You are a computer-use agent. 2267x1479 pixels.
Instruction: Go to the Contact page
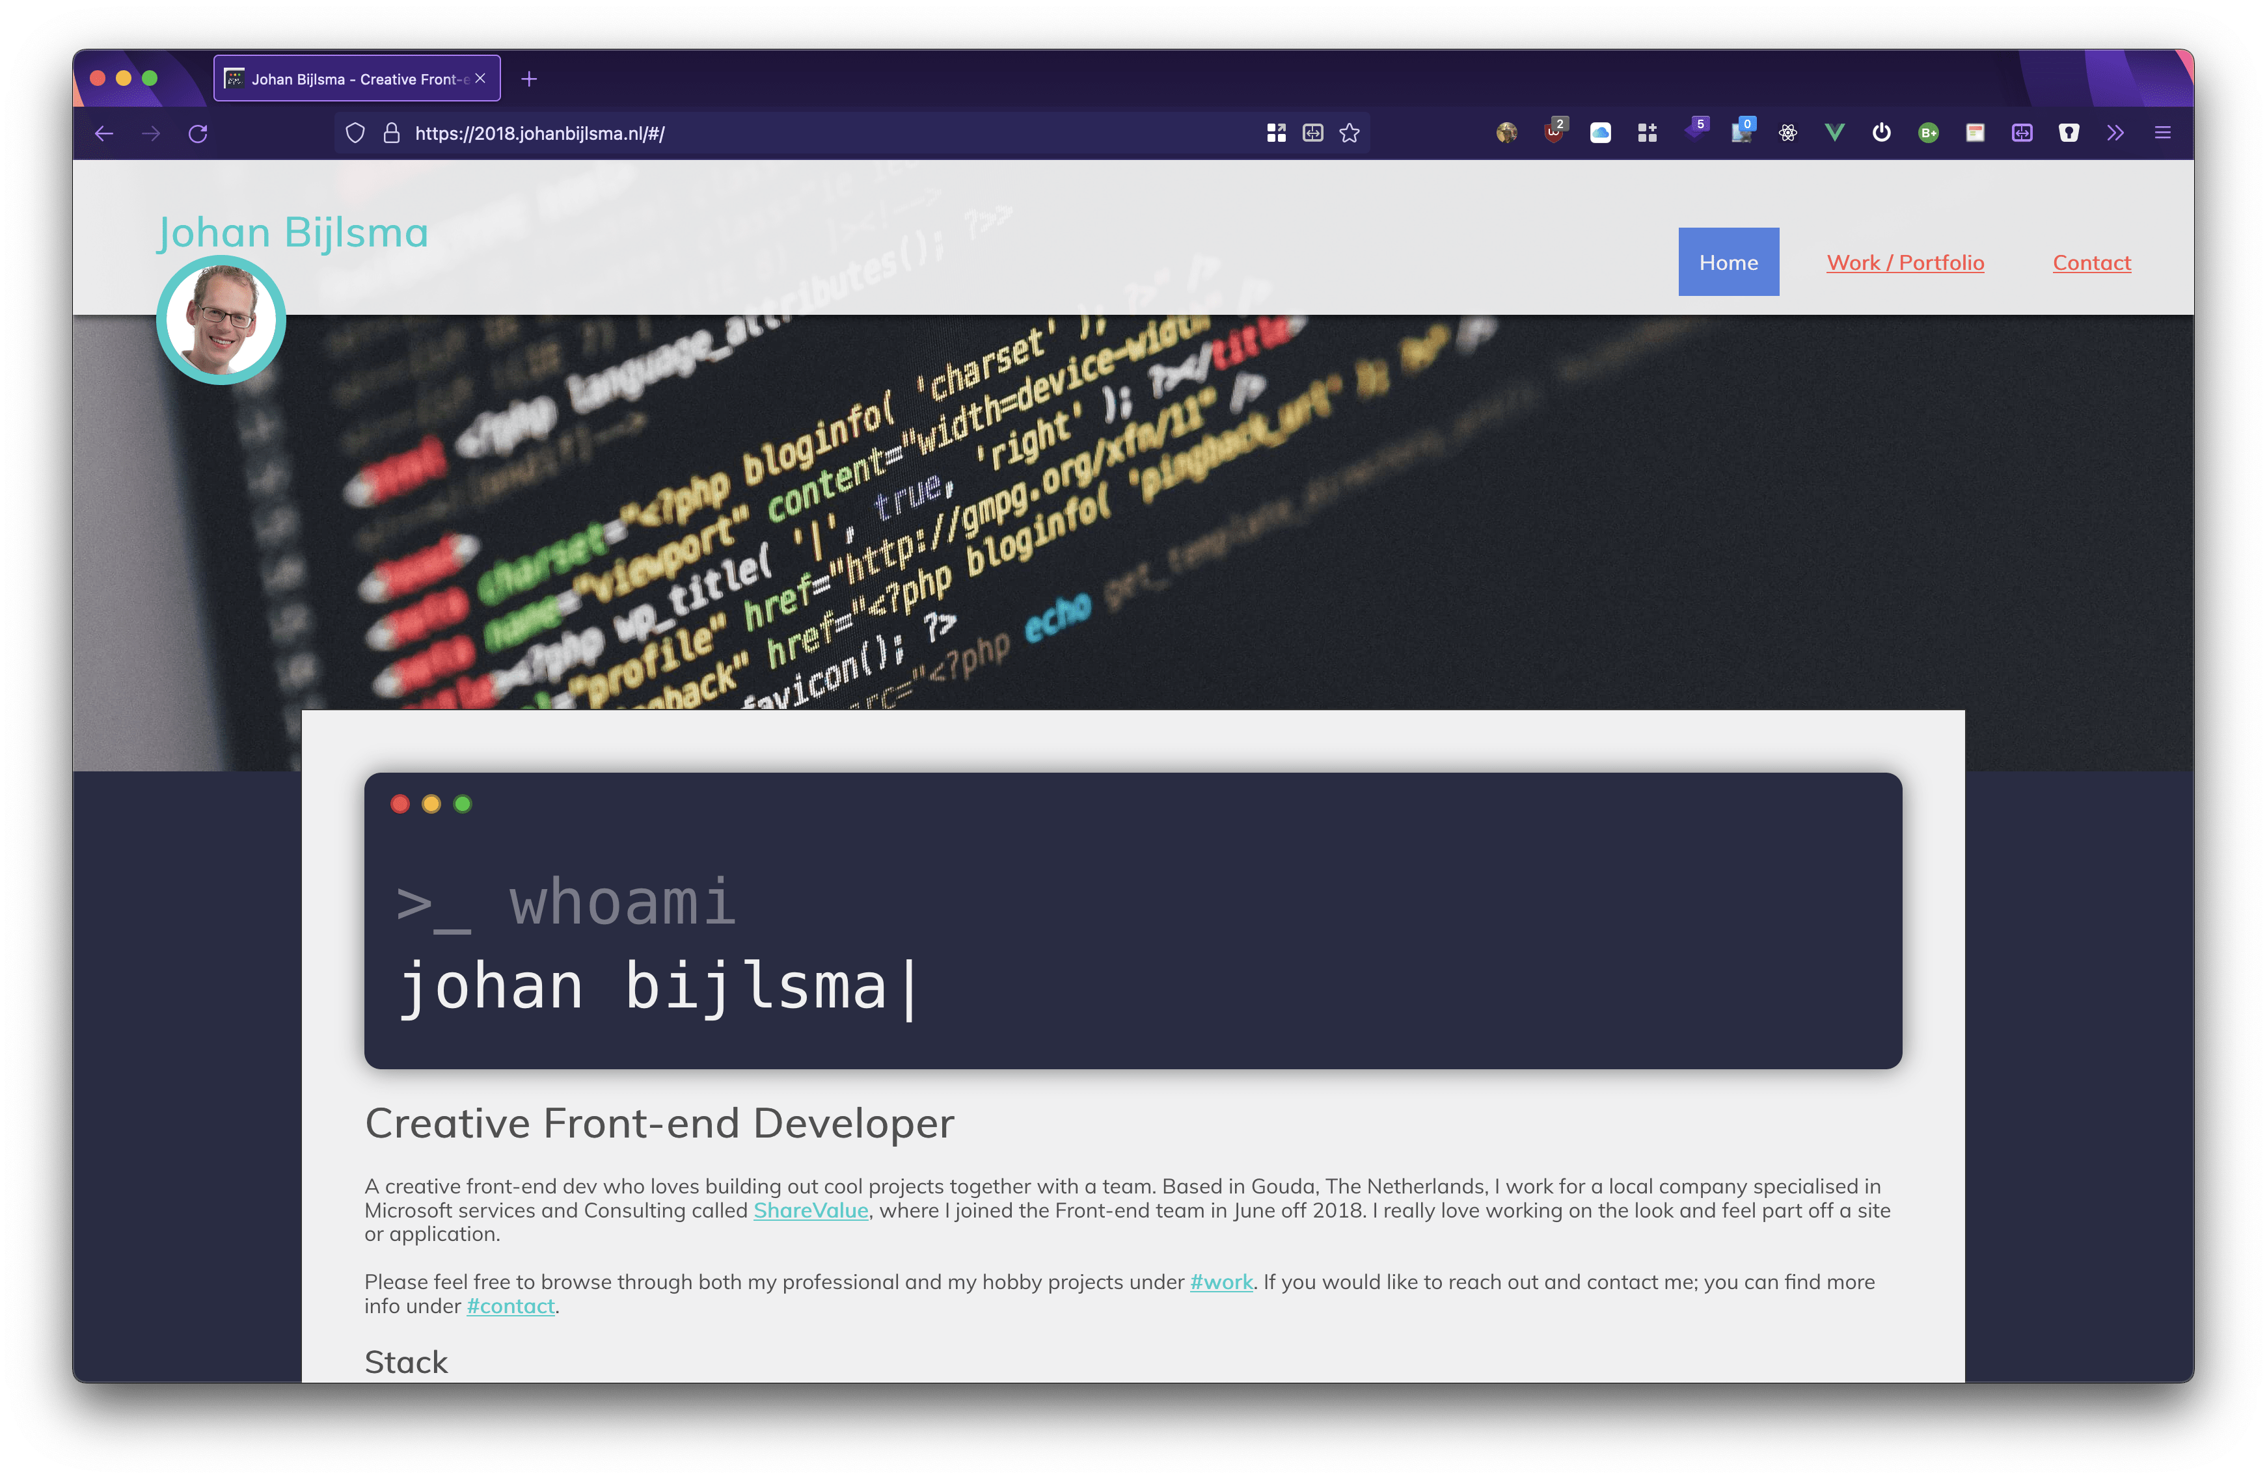coord(2091,263)
